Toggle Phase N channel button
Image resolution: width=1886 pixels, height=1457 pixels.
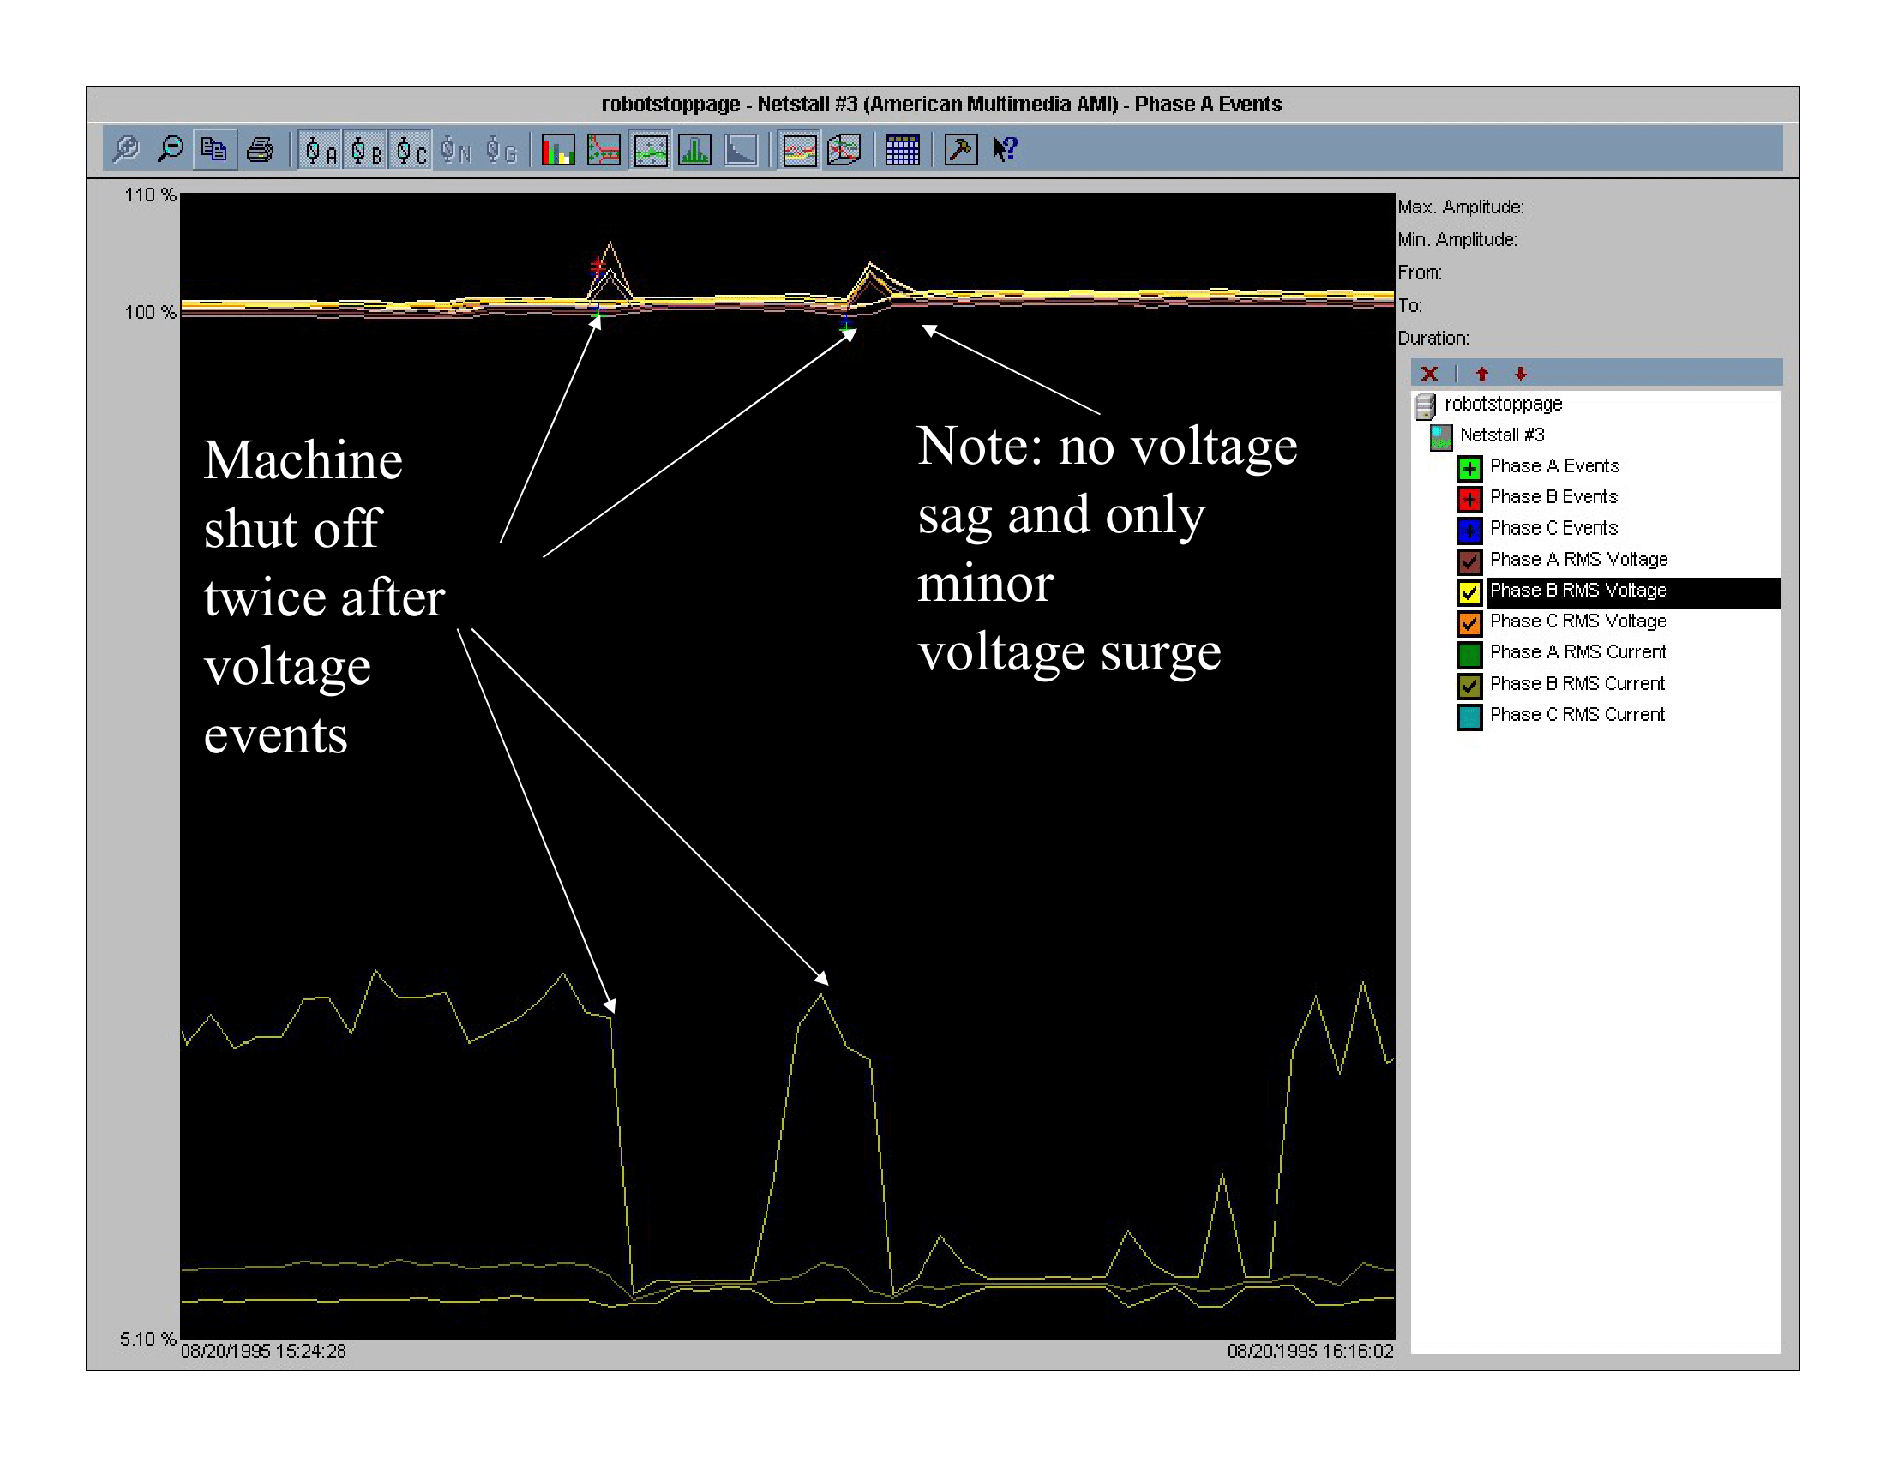point(453,151)
